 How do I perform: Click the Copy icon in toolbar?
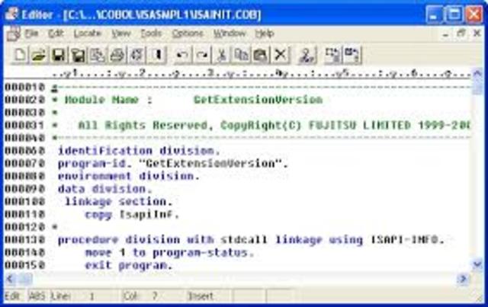pos(241,56)
